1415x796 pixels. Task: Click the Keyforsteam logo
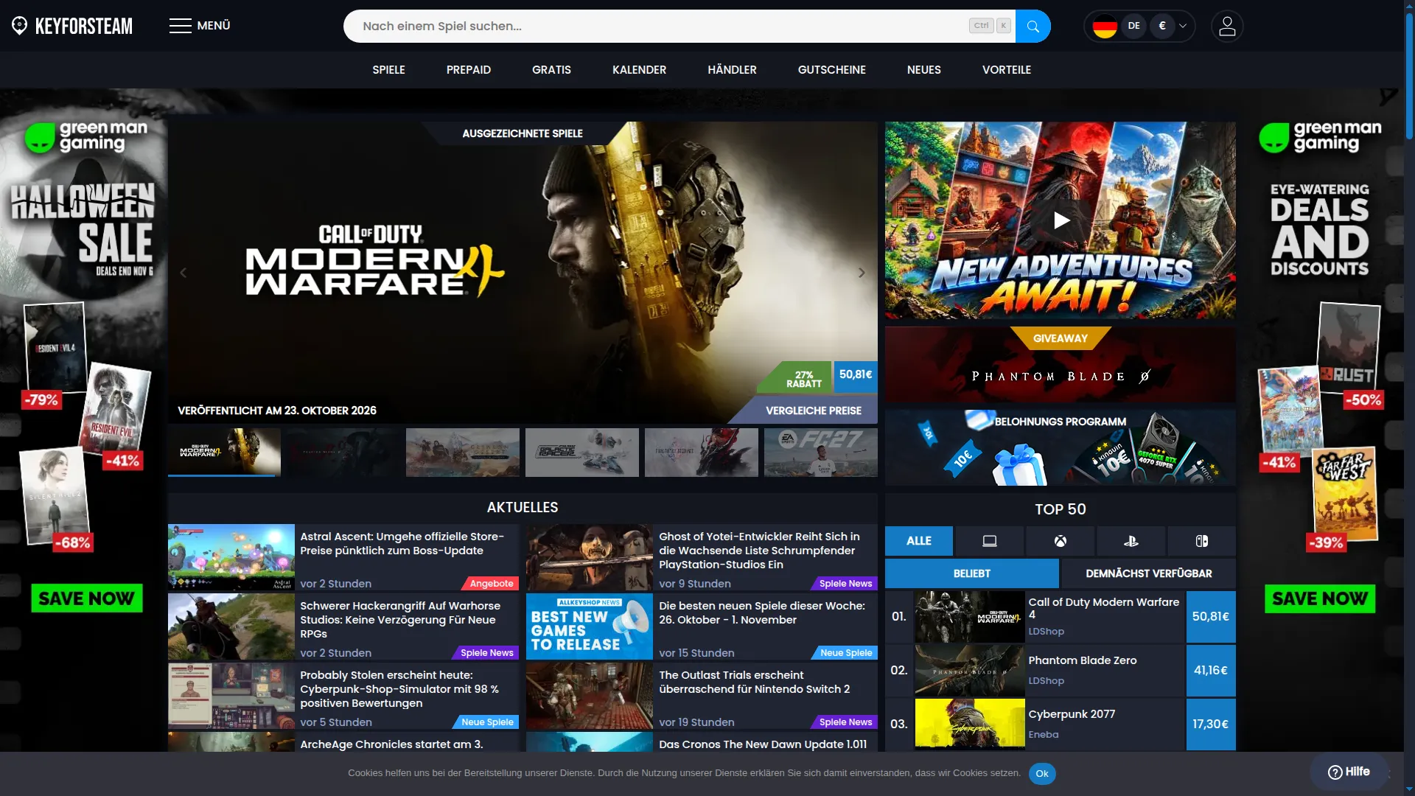coord(72,26)
